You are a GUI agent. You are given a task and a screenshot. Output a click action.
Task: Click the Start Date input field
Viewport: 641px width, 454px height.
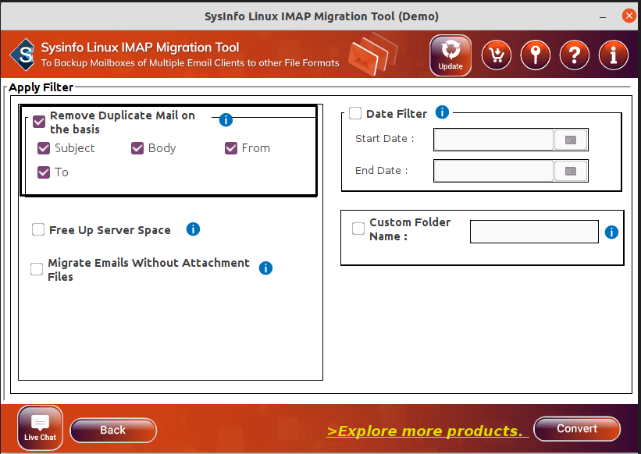(x=493, y=140)
